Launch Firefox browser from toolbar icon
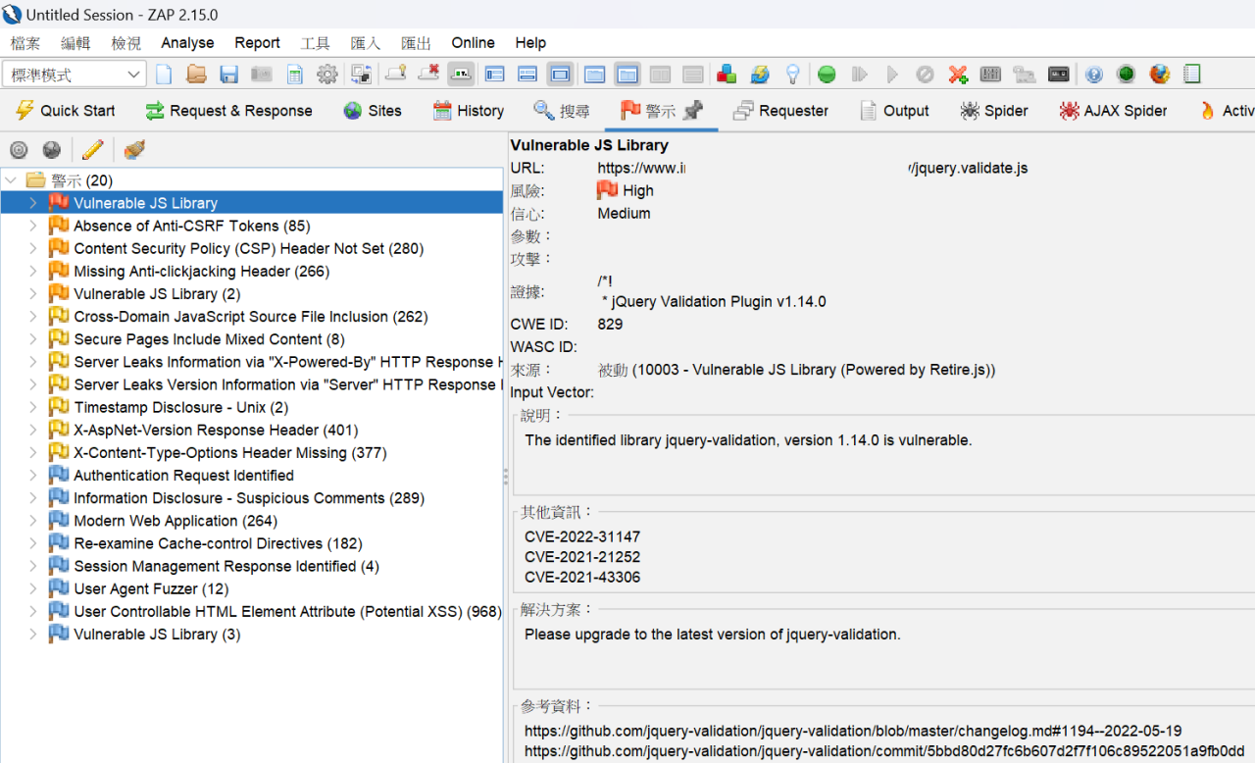This screenshot has height=763, width=1255. click(x=1160, y=75)
